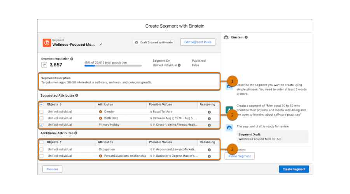Viewport: 350px width, 194px height.
Task: Show reasoning info for Gender row
Action: tap(209, 112)
